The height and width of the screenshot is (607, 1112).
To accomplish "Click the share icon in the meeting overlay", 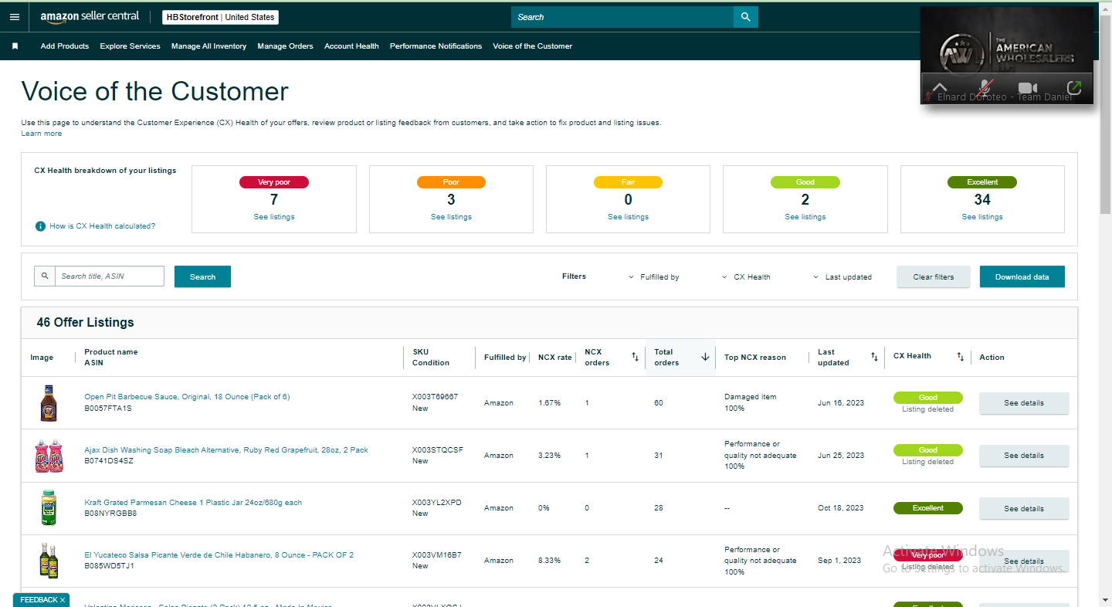I will 1073,88.
